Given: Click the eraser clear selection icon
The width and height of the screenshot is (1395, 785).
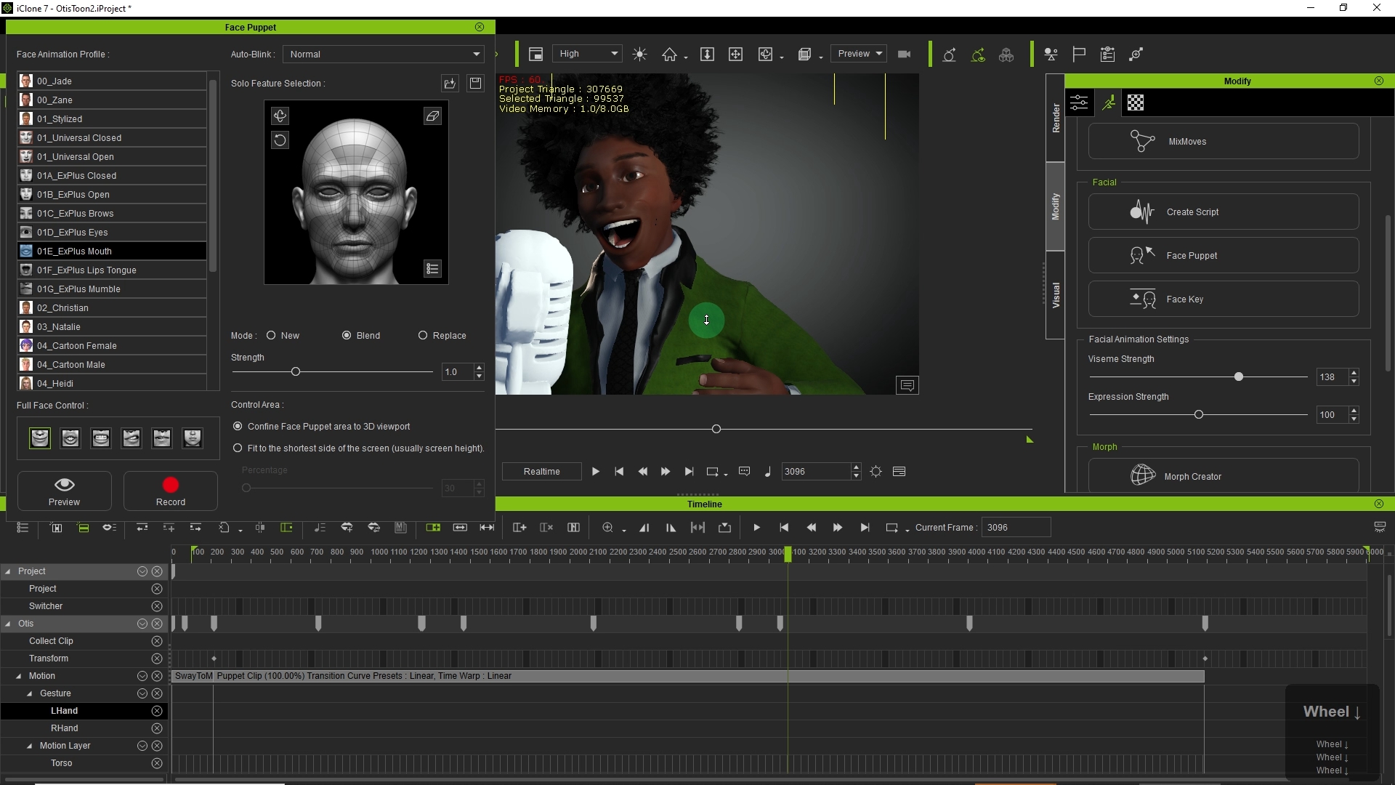Looking at the screenshot, I should [432, 116].
